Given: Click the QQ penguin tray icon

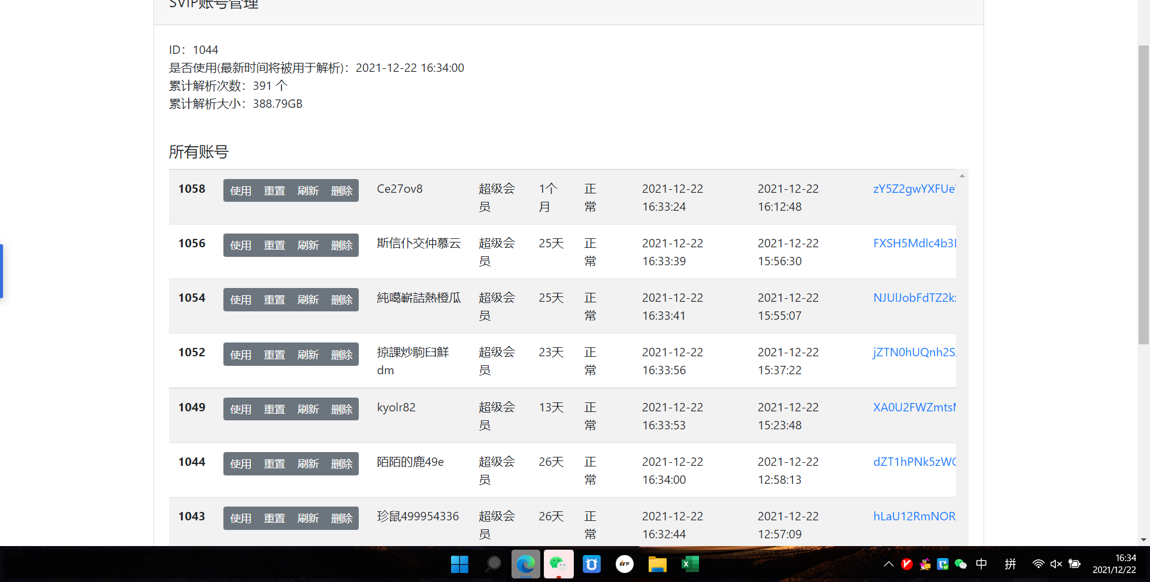Looking at the screenshot, I should pyautogui.click(x=925, y=564).
